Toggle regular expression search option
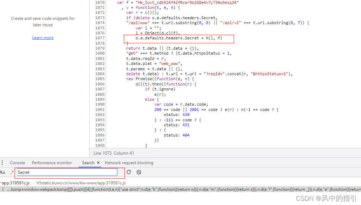The width and height of the screenshot is (361, 205). (12, 172)
